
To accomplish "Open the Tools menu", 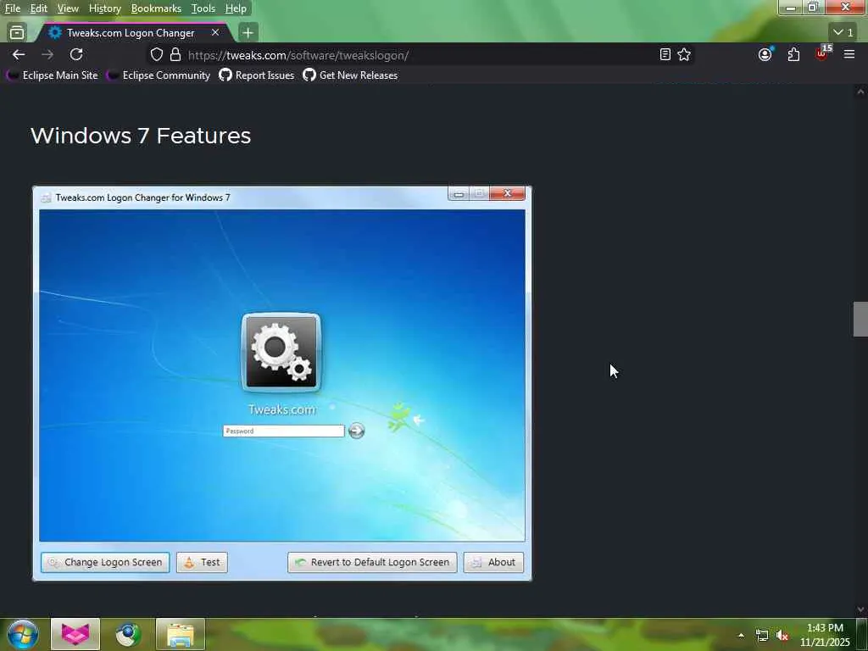I will (203, 8).
